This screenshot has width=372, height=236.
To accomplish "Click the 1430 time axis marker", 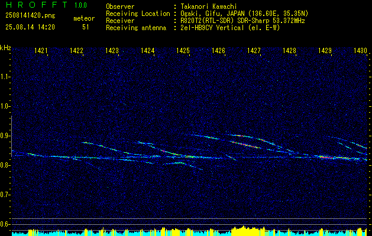I will pyautogui.click(x=360, y=50).
